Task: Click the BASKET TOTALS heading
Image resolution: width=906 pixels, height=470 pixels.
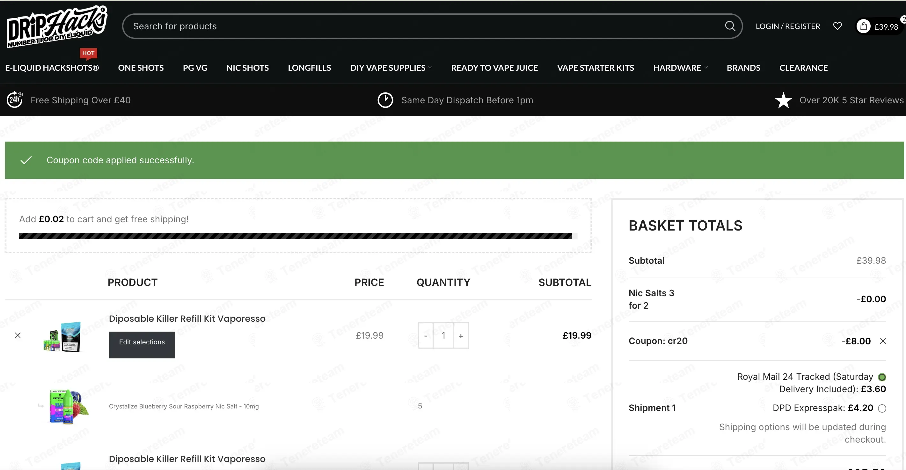Action: [x=685, y=225]
